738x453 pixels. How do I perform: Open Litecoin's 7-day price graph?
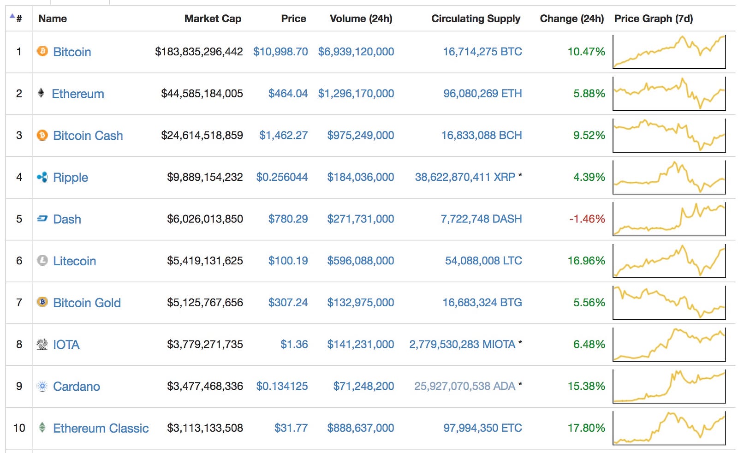[x=669, y=261]
